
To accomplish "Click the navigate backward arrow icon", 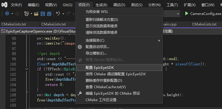I will (x=7, y=14).
